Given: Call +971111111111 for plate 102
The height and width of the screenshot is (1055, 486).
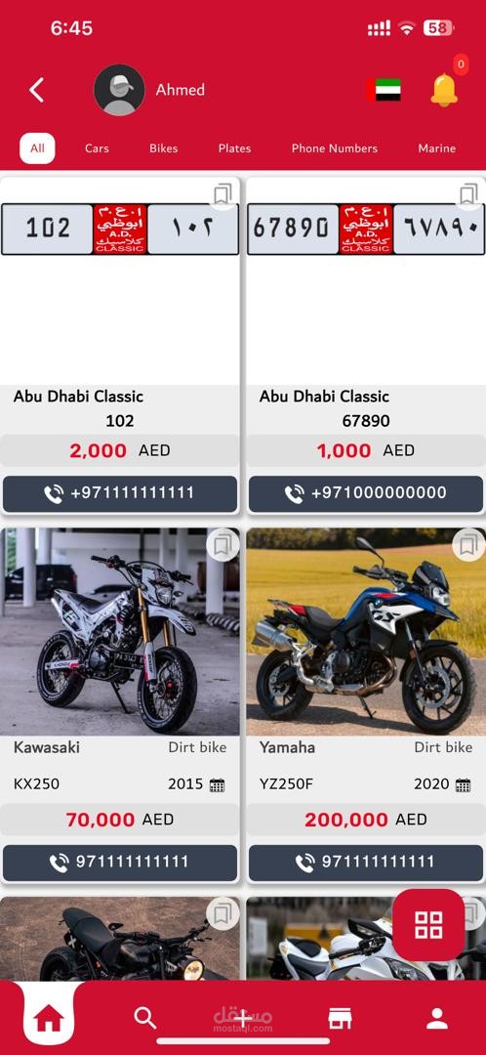Looking at the screenshot, I should 120,493.
